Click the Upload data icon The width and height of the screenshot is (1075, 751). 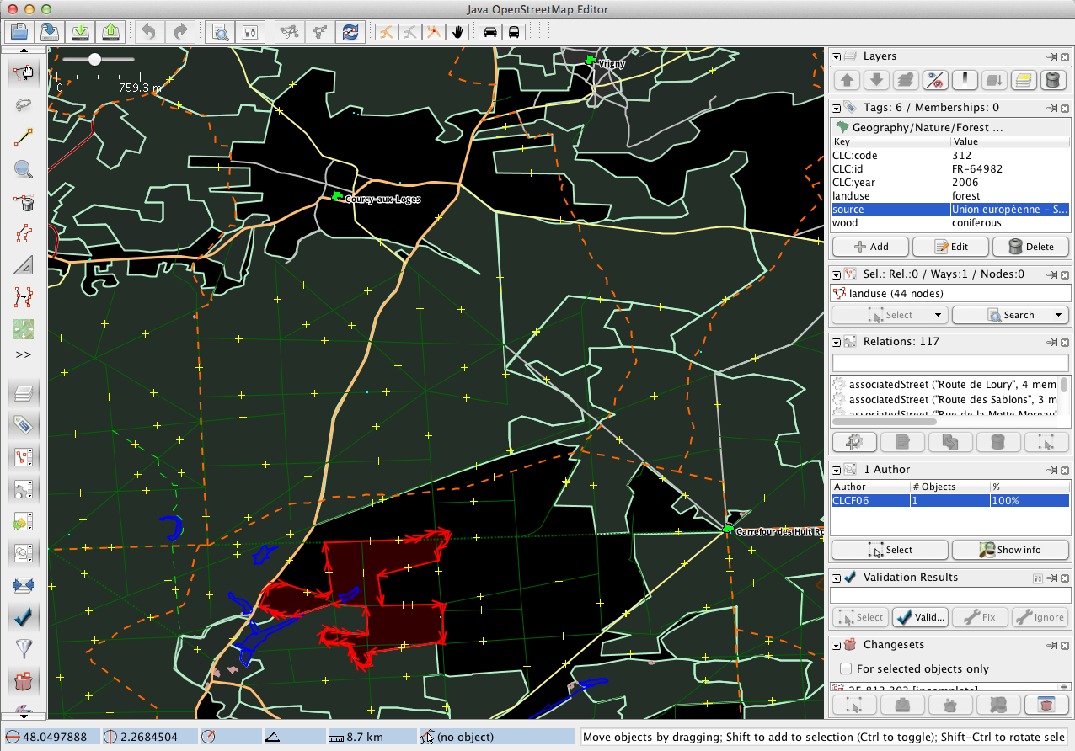[110, 32]
